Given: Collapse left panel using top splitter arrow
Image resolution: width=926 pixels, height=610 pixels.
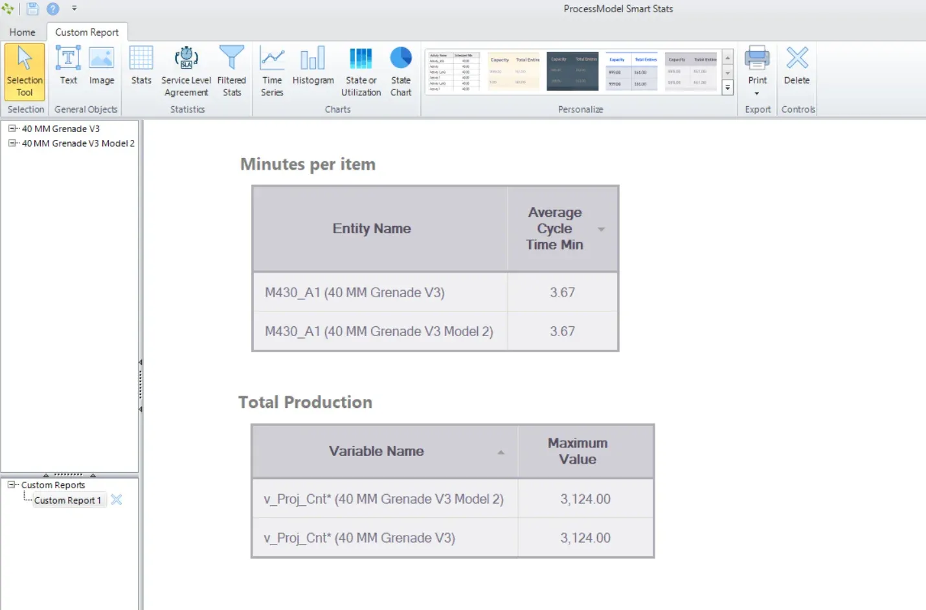Looking at the screenshot, I should coord(141,363).
